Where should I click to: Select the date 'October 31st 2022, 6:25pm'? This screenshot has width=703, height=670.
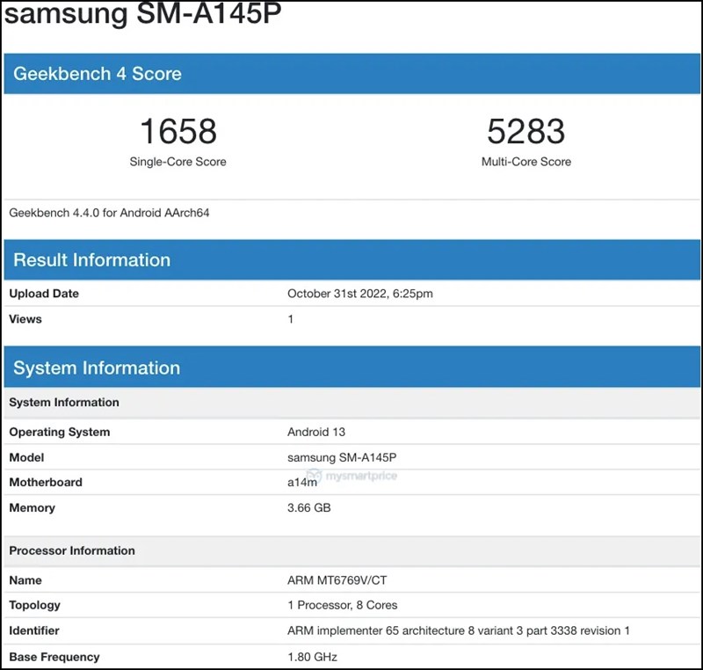pos(360,294)
